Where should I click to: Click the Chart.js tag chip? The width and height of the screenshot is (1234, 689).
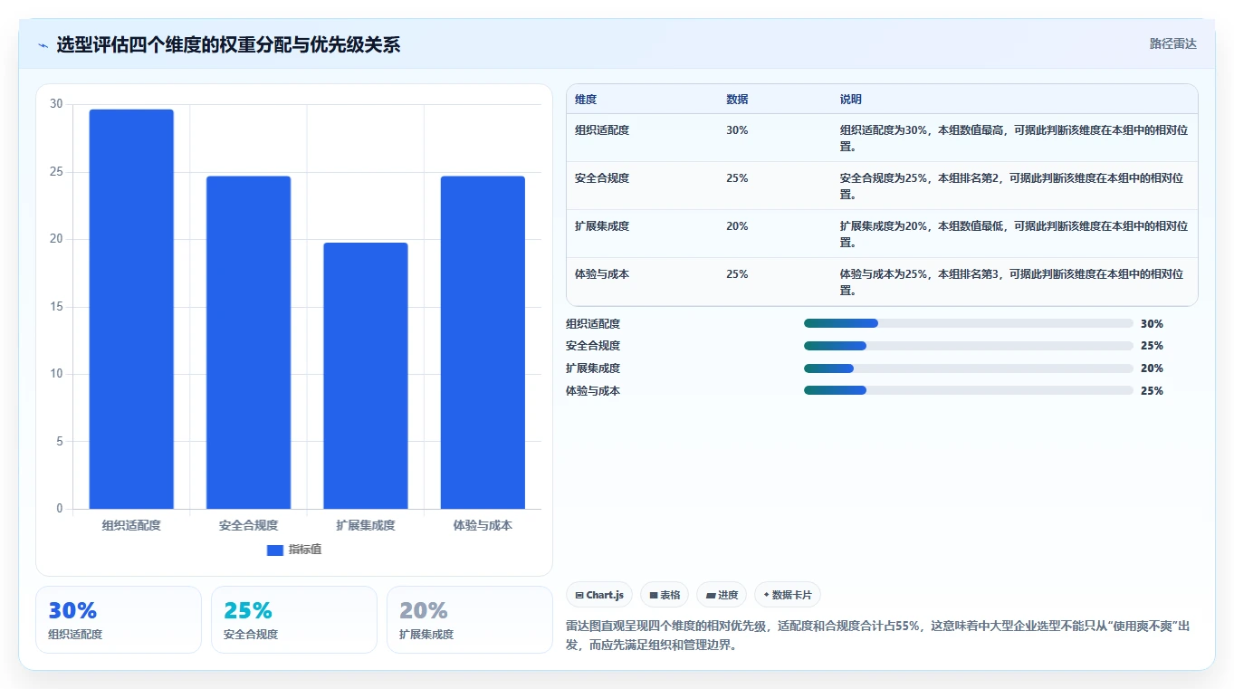click(x=599, y=595)
